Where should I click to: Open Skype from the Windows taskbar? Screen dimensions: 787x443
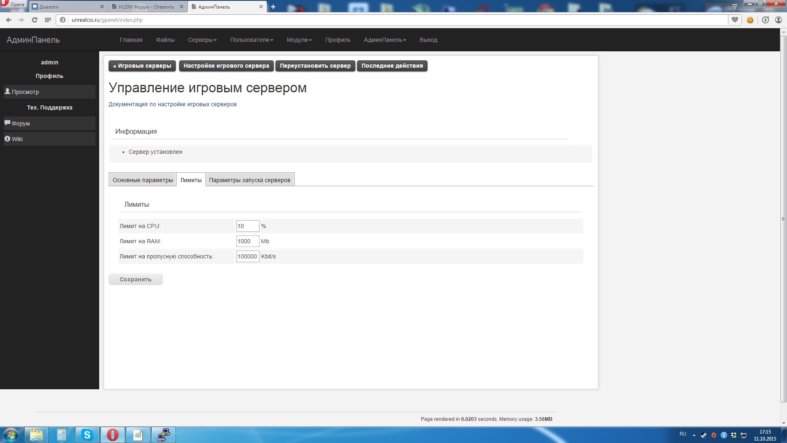point(87,435)
